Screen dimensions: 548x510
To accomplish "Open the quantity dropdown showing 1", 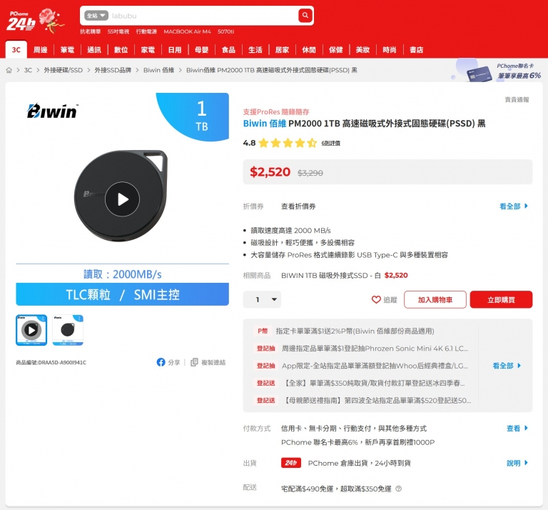I will [262, 299].
